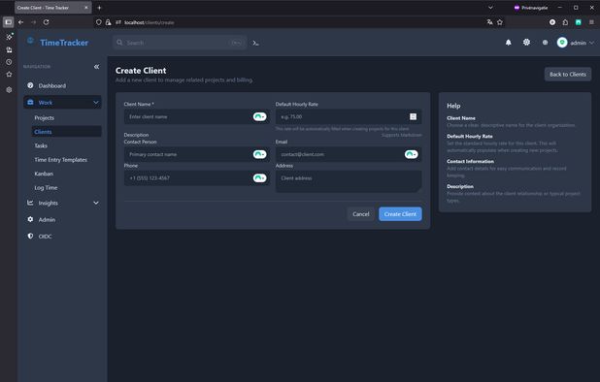Click the password manager icon in Client Name
The width and height of the screenshot is (600, 382).
[x=260, y=116]
